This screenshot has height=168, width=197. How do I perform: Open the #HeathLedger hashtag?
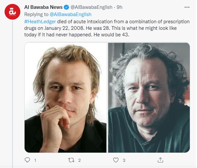coord(40,22)
